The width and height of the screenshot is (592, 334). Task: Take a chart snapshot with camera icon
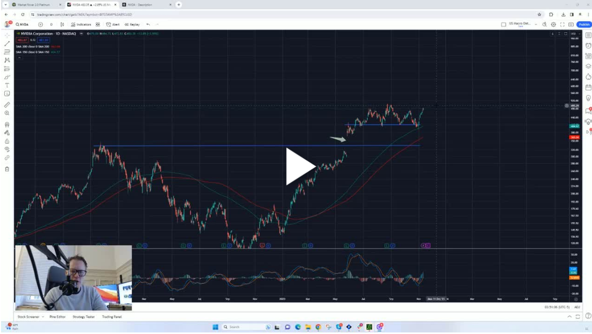571,24
